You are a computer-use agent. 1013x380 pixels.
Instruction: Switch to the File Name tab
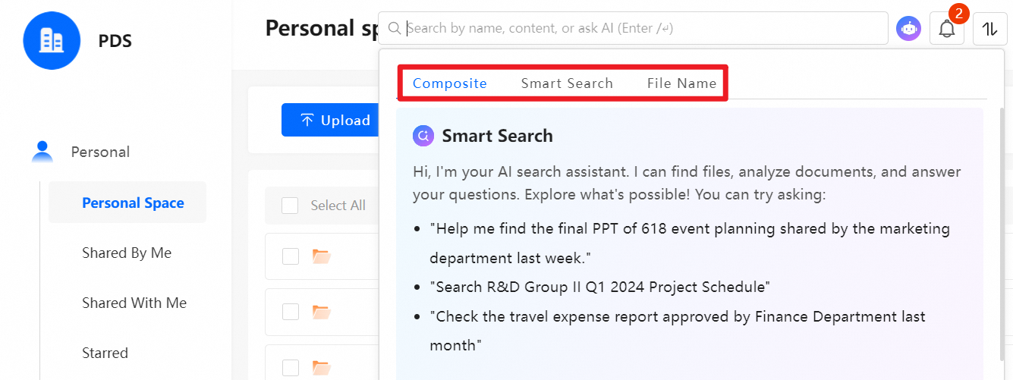click(x=681, y=83)
